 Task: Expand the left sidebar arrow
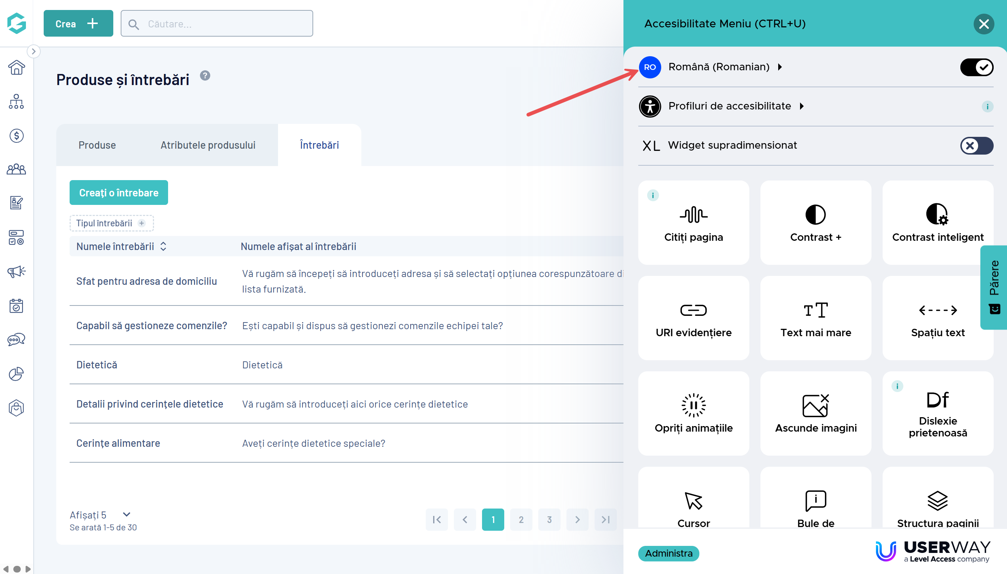(x=34, y=51)
